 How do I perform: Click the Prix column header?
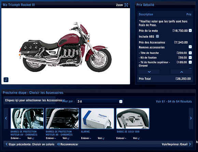click(x=189, y=14)
